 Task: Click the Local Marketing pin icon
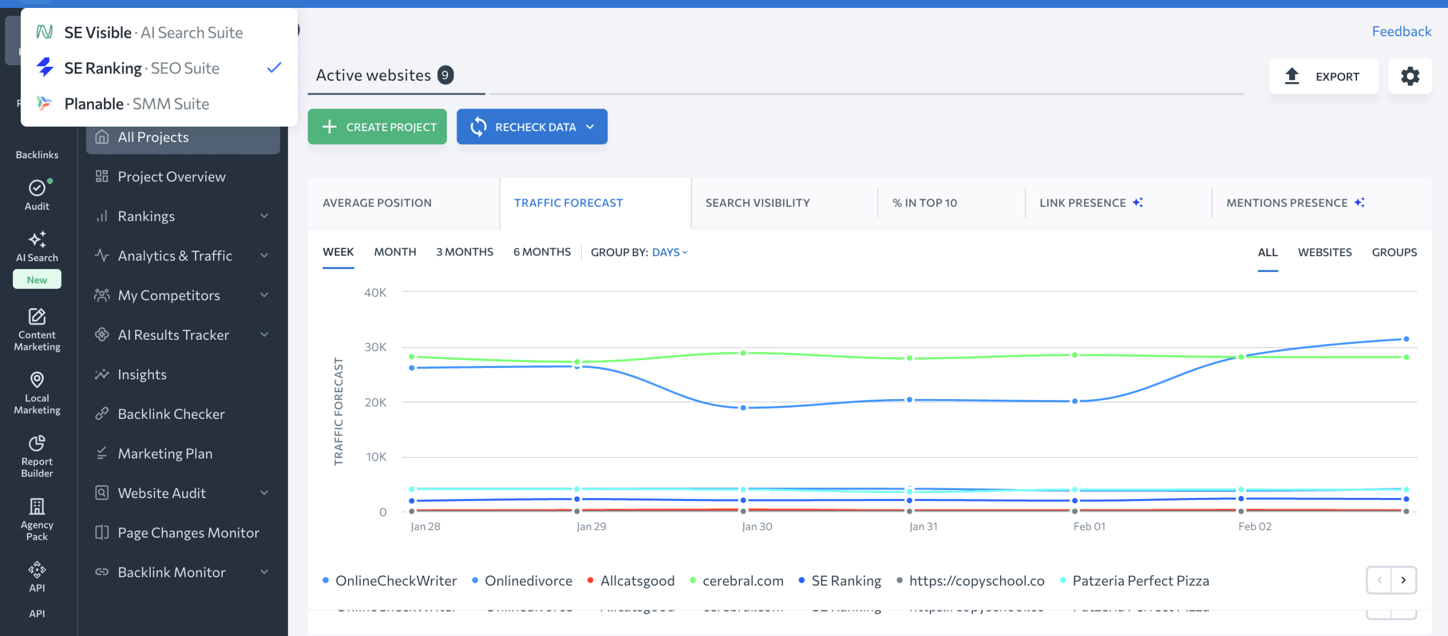[x=37, y=380]
